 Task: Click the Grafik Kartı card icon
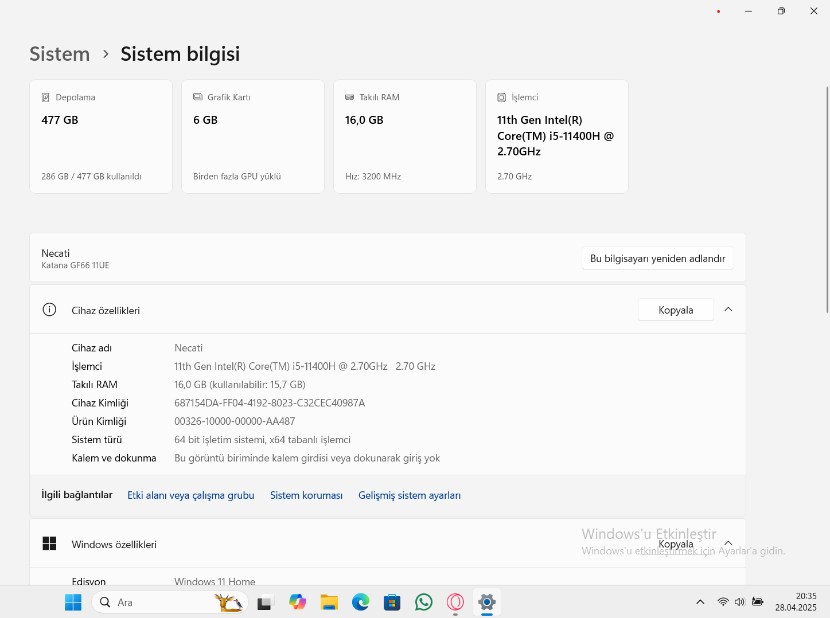[x=198, y=97]
